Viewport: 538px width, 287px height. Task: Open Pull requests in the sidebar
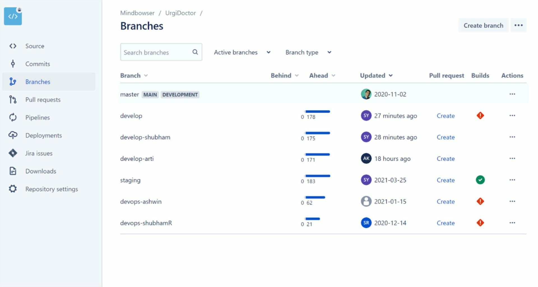pos(49,99)
